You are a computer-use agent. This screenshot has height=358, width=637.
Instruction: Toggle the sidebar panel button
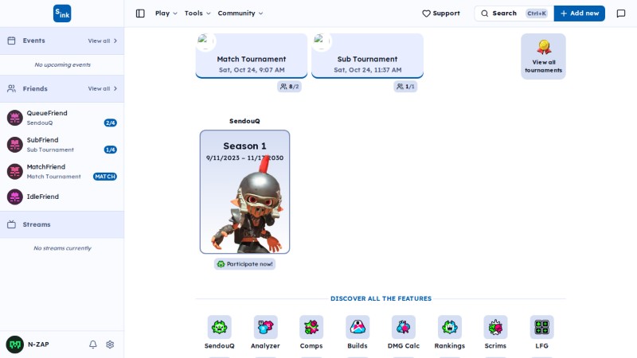pos(140,14)
